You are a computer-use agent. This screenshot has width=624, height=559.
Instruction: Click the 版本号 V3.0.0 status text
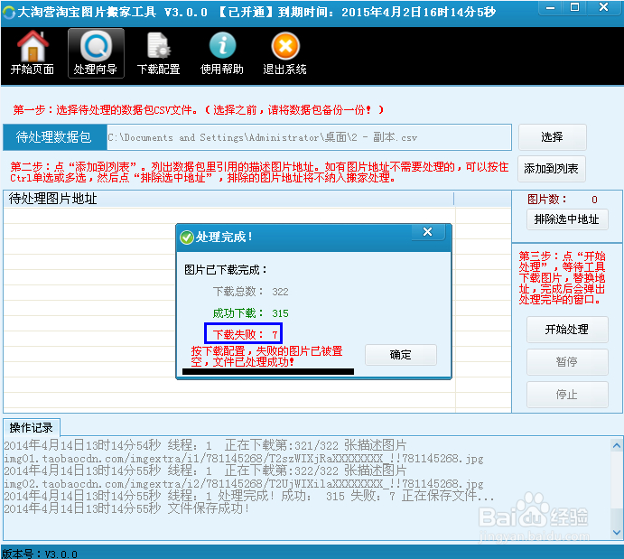click(40, 554)
